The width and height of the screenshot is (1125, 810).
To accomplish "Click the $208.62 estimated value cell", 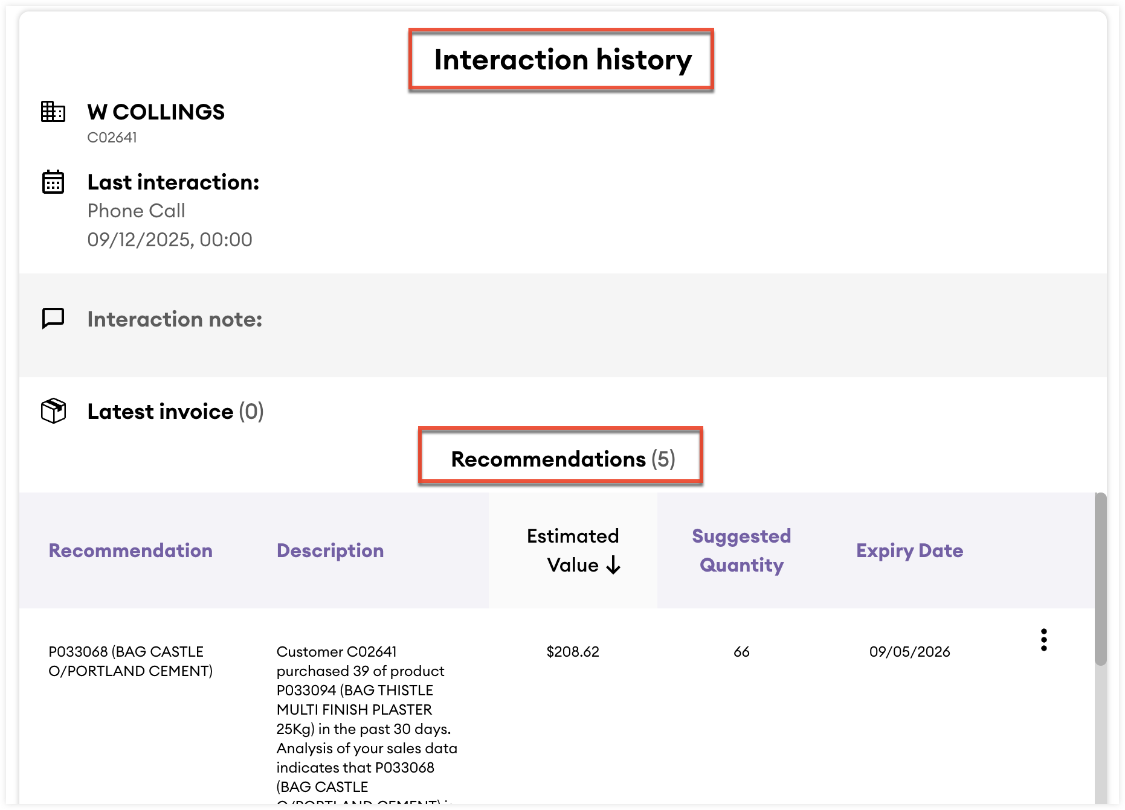I will pos(573,652).
